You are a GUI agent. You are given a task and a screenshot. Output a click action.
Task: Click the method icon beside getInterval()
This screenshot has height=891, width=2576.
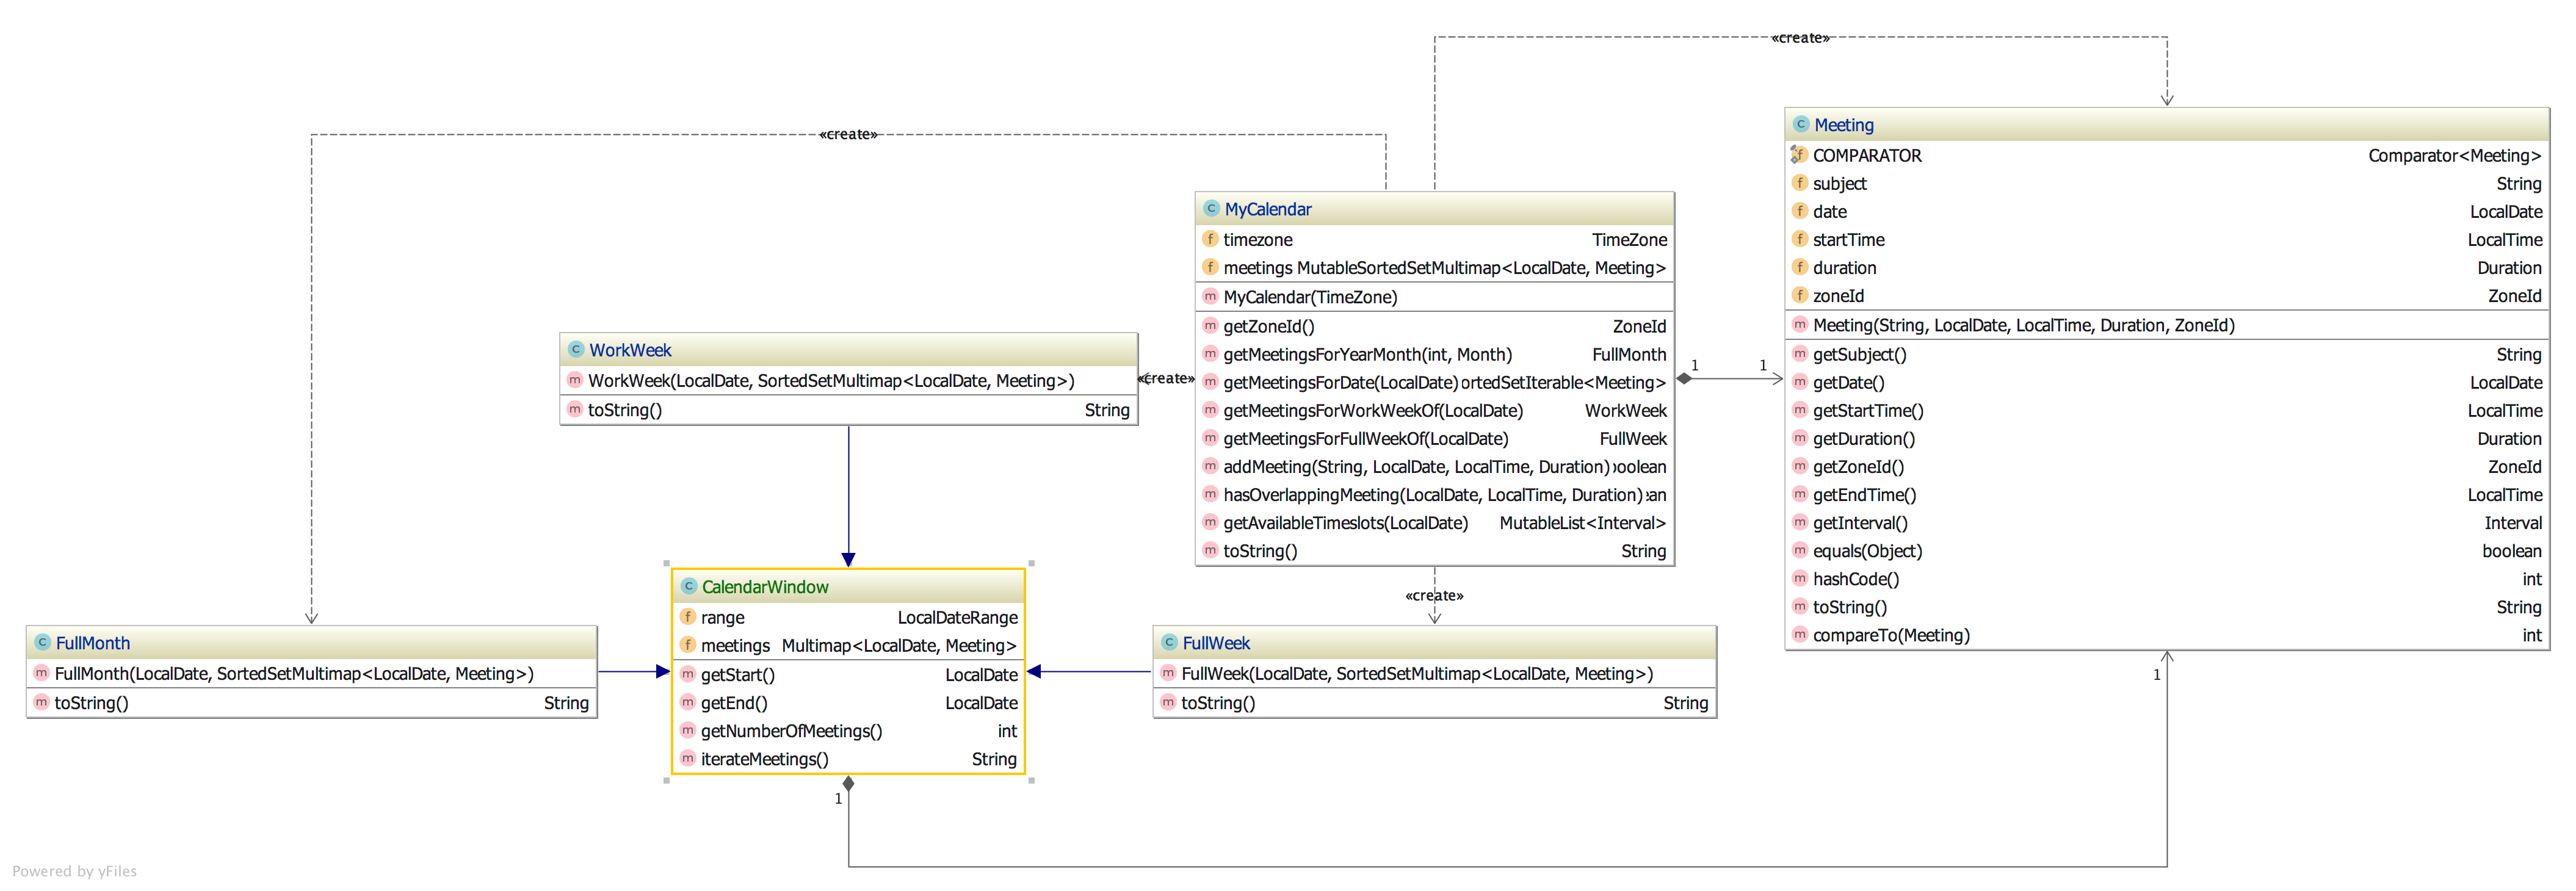1799,522
